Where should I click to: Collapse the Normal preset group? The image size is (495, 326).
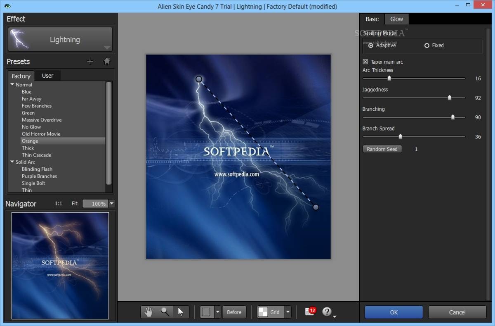click(x=12, y=85)
